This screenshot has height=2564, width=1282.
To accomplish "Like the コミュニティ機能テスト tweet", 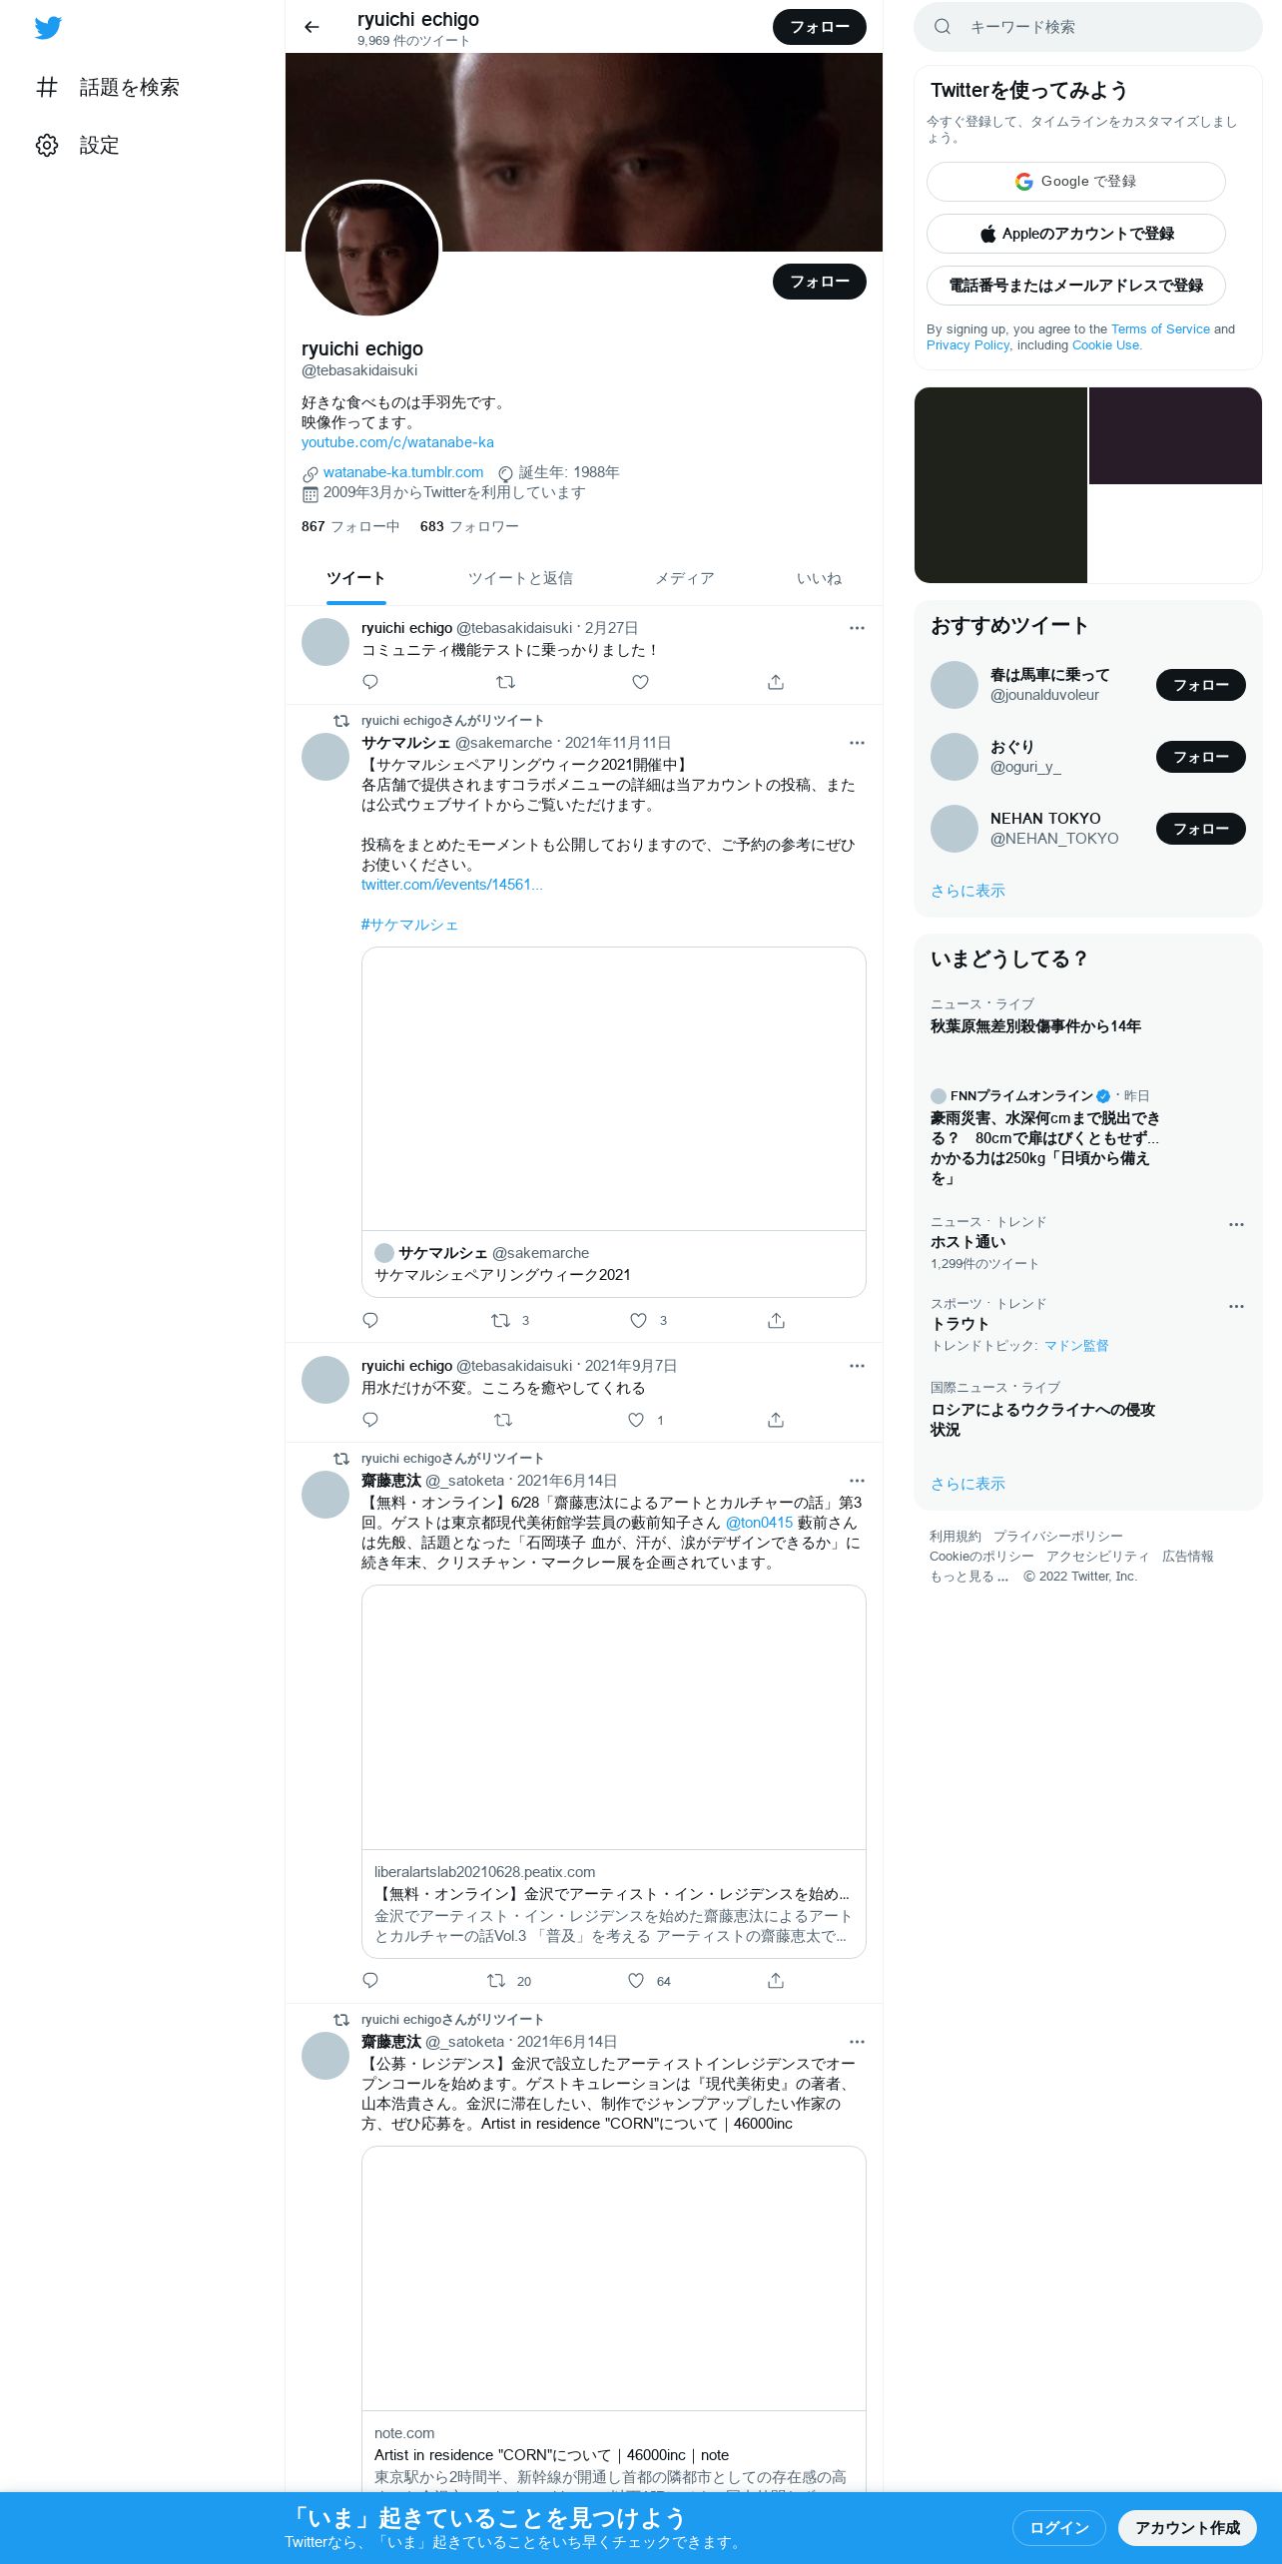I will point(641,682).
